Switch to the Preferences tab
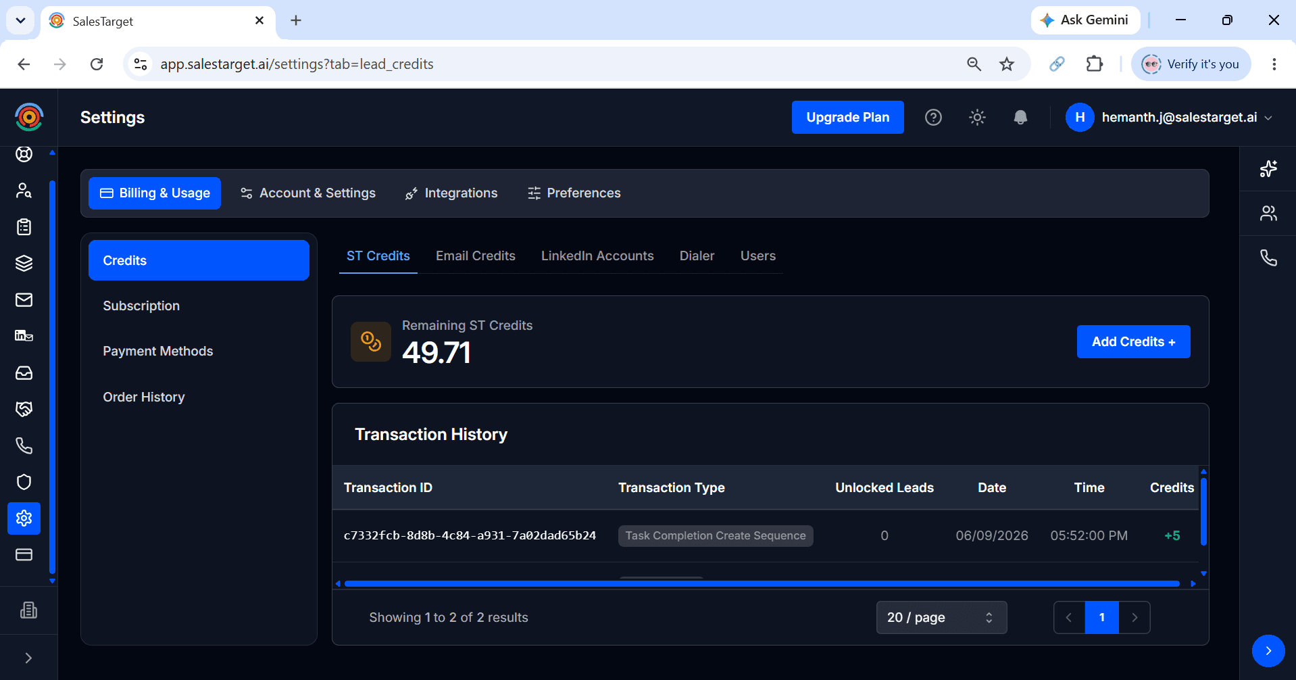 pyautogui.click(x=574, y=193)
